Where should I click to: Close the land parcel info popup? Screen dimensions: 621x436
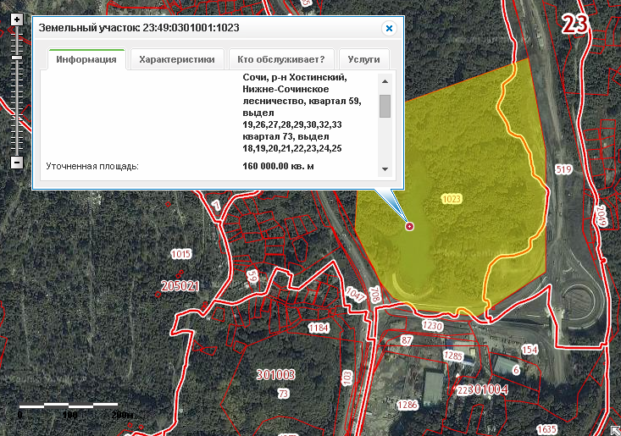tap(389, 28)
